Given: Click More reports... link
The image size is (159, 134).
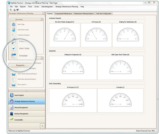Looking at the screenshot, I should pyautogui.click(x=23, y=85).
